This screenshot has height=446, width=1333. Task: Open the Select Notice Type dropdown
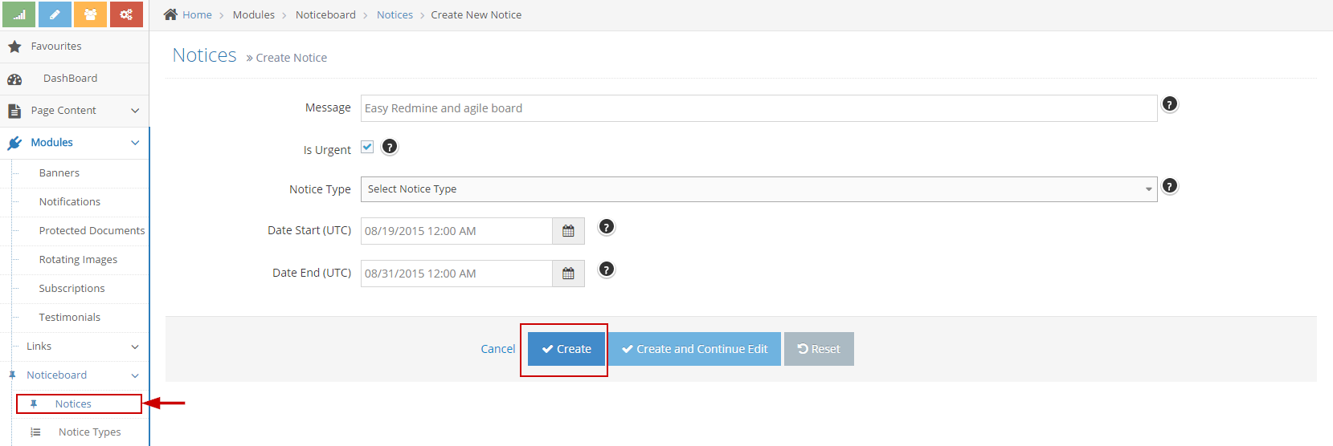point(758,189)
